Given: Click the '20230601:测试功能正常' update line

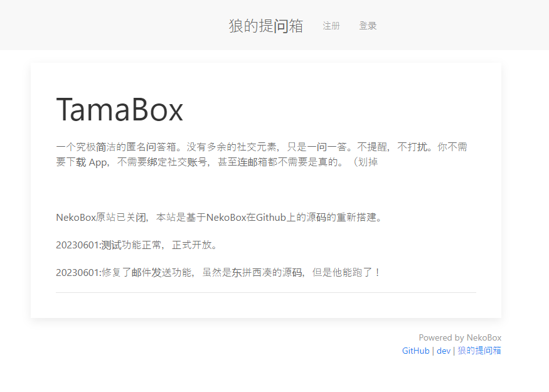Looking at the screenshot, I should [x=137, y=245].
